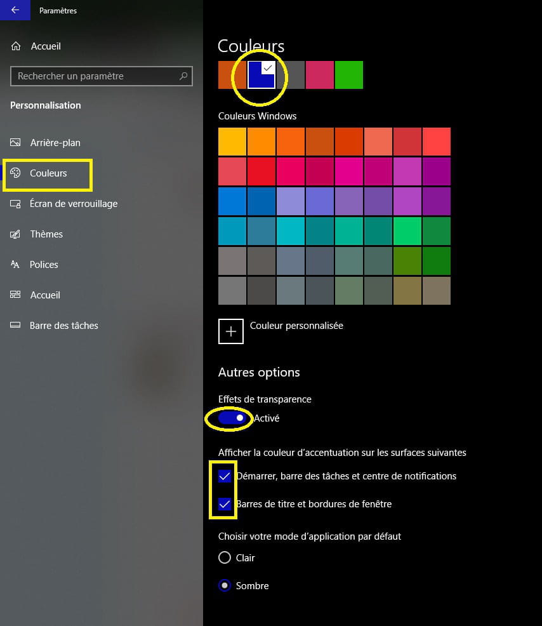Choose the yellow-gold swatch in Couleurs Windows

click(232, 142)
